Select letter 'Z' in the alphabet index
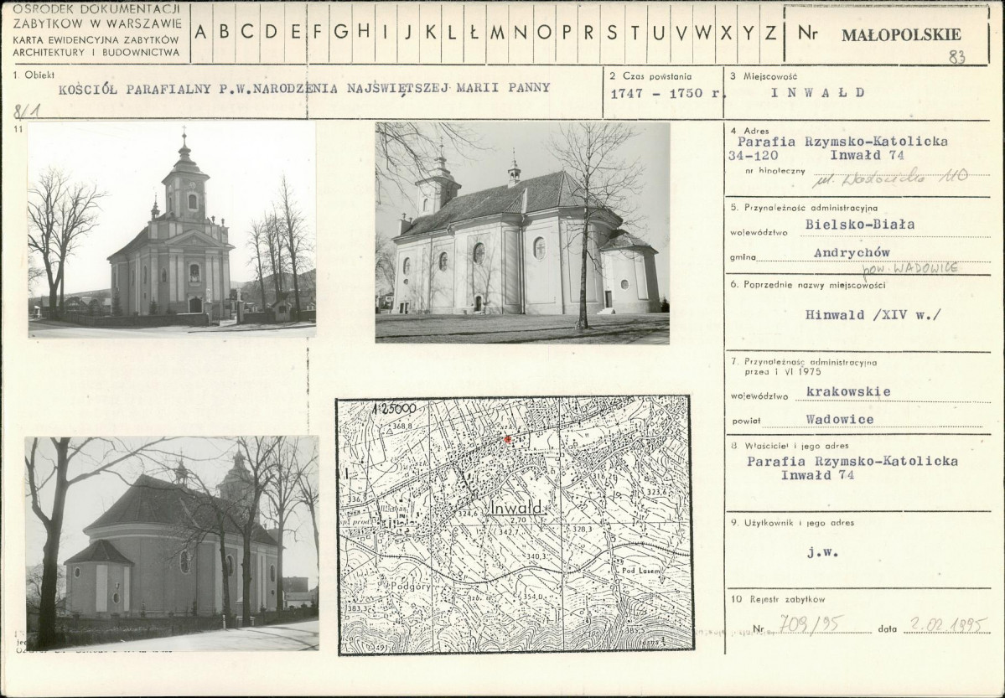This screenshot has height=698, width=1005. [x=771, y=31]
